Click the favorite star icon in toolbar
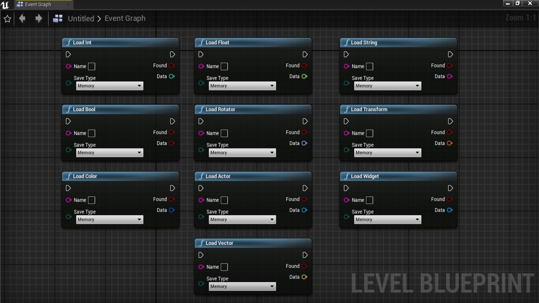Image resolution: width=539 pixels, height=303 pixels. (7, 19)
